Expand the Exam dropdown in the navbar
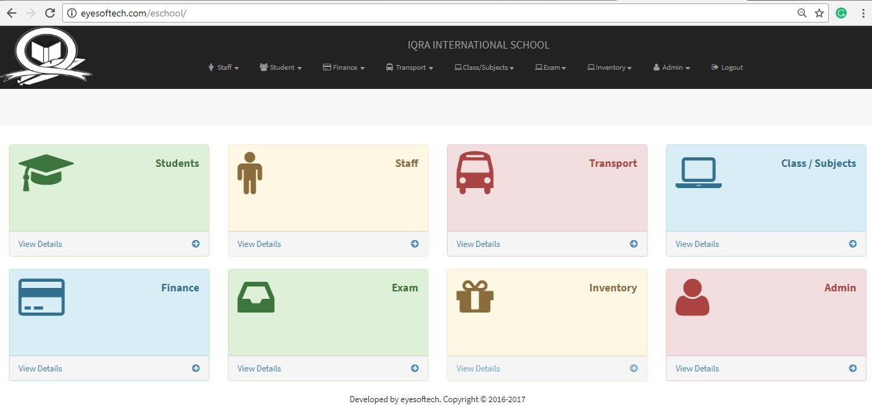 (x=550, y=68)
